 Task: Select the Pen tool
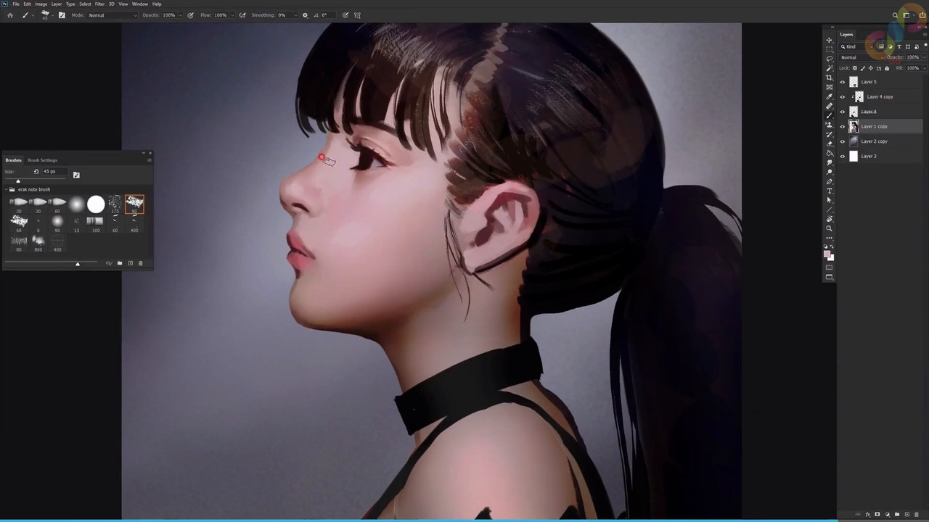(x=830, y=181)
